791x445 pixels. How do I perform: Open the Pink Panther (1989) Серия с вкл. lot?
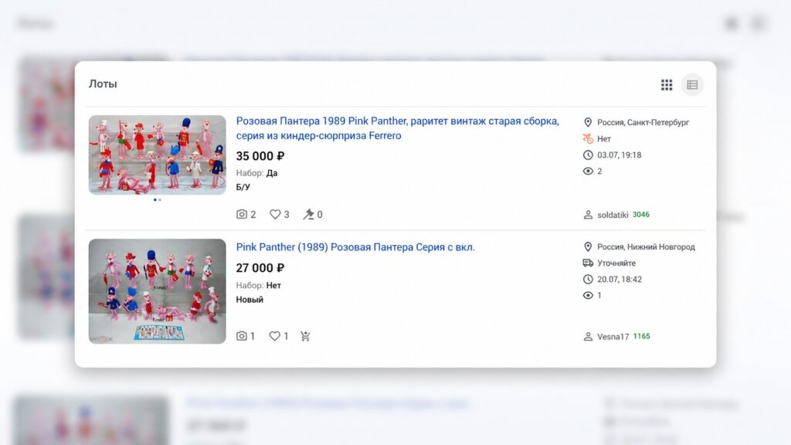[x=355, y=247]
